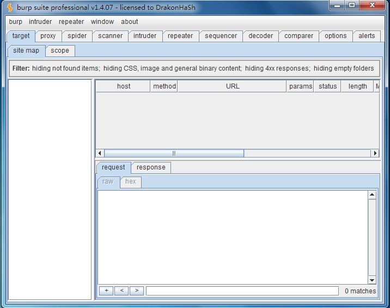Screen dimensions: 390x308
Task: Select the scope sub-tab
Action: pos(60,51)
